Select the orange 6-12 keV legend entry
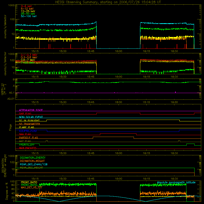The image size is (204, 204). 27,9
